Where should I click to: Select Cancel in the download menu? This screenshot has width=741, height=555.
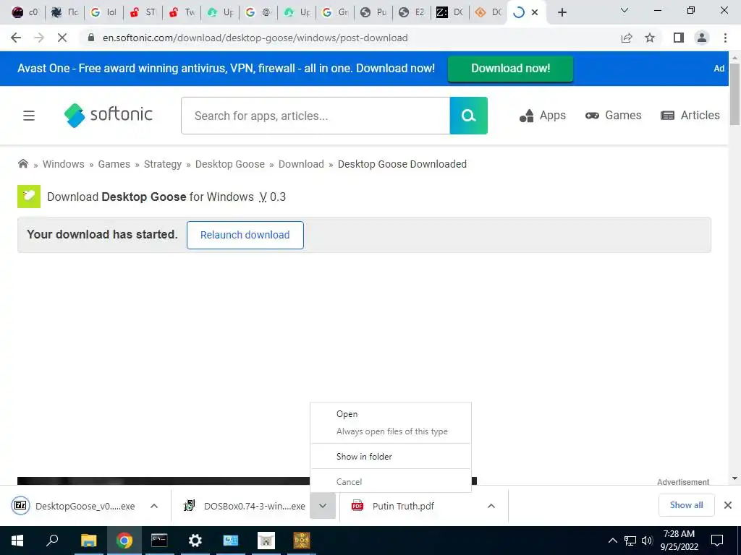390,482
